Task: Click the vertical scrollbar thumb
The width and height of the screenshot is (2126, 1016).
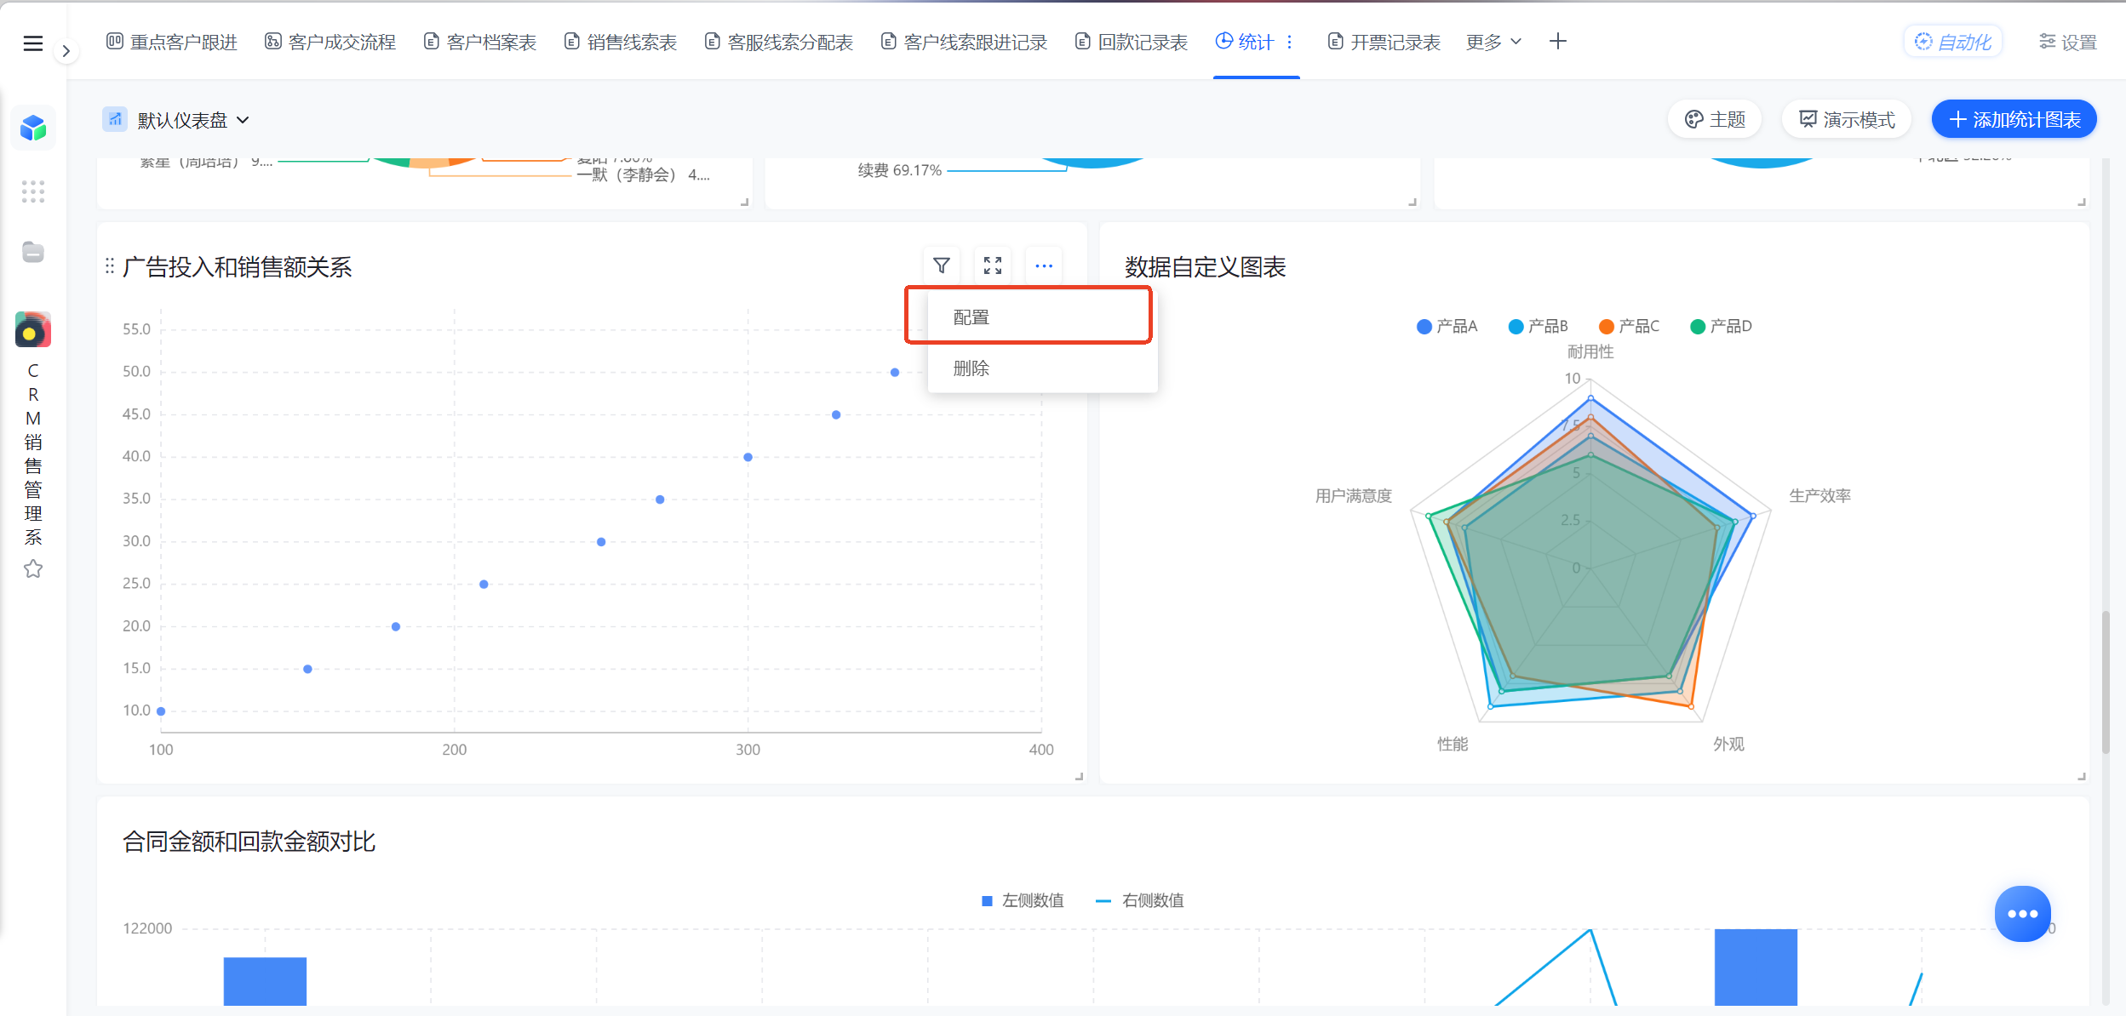Action: point(2106,681)
